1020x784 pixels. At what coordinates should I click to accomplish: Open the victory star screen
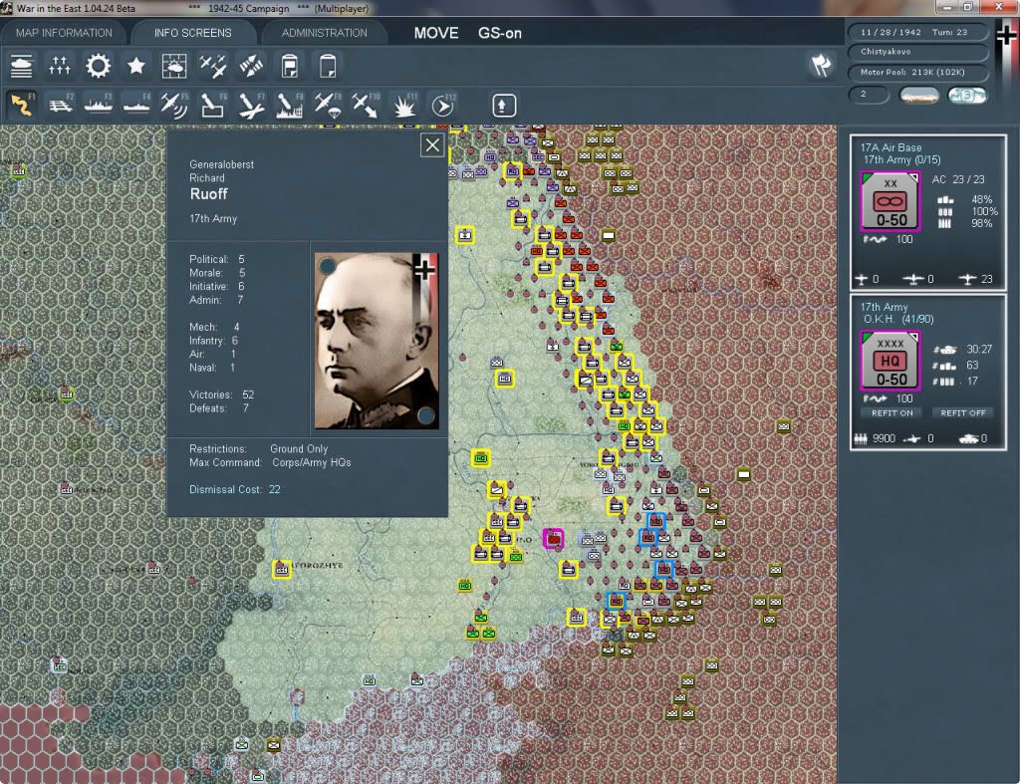[135, 66]
